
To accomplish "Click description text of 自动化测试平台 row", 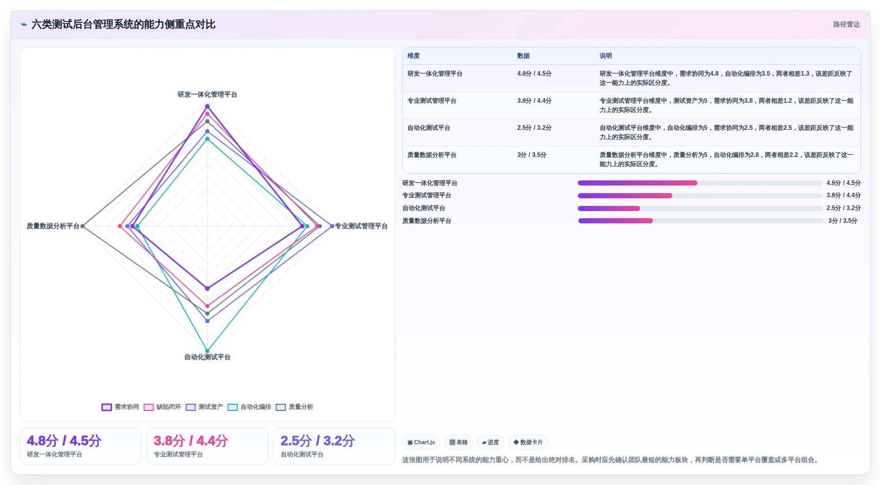I will pos(727,132).
